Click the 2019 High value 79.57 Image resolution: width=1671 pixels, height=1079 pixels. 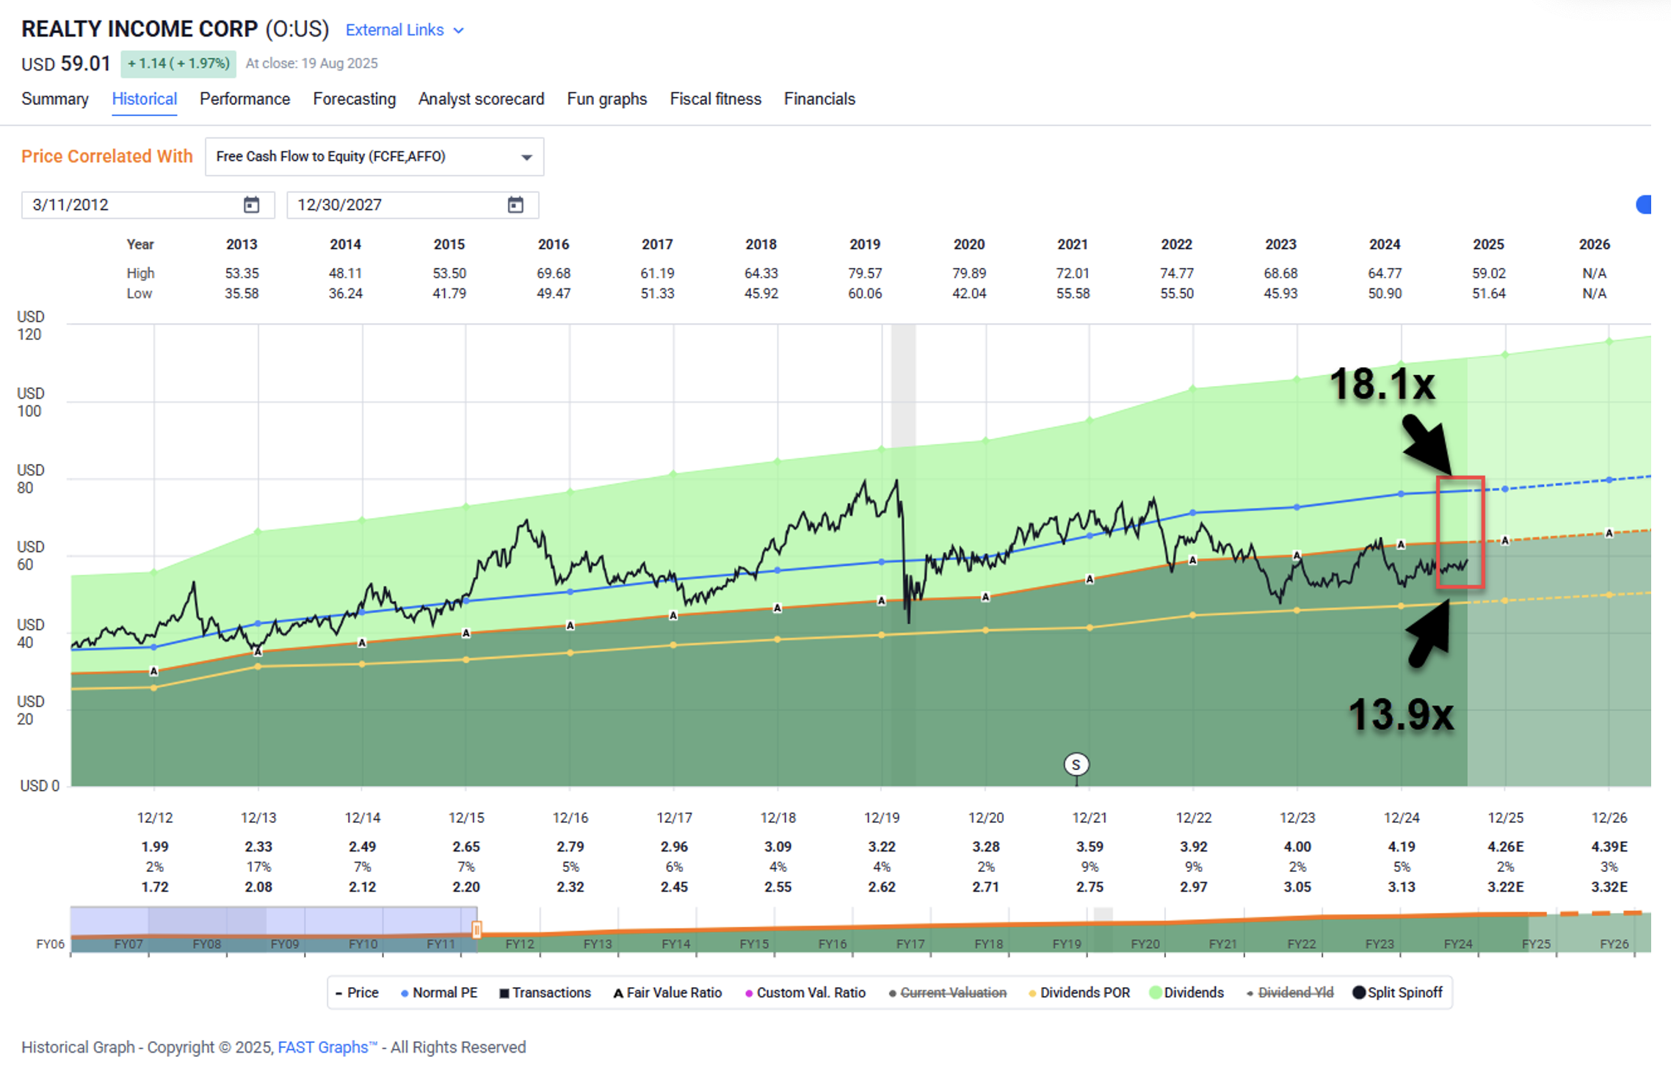point(865,273)
